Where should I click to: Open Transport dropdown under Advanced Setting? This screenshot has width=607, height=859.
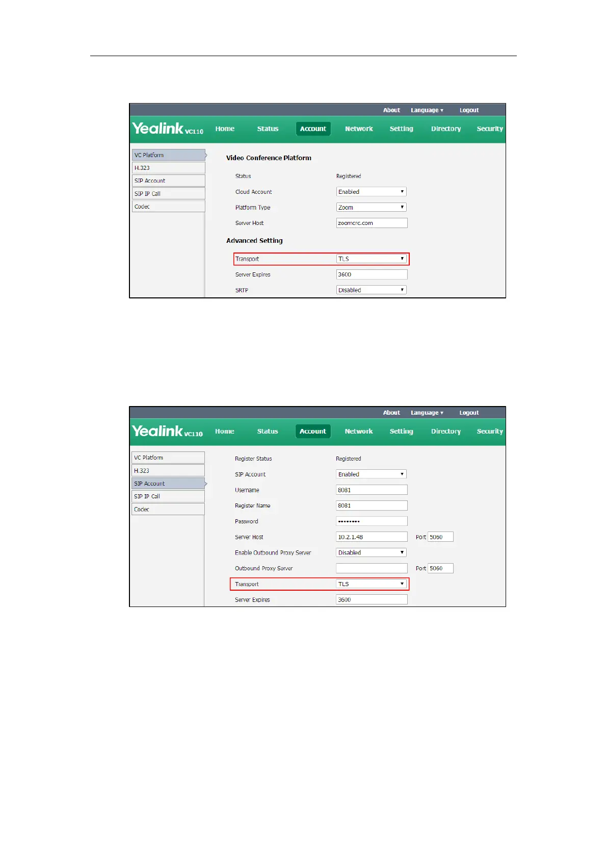372,259
